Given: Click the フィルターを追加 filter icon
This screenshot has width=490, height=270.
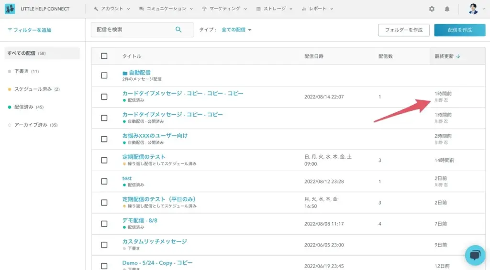Looking at the screenshot, I should 10,30.
